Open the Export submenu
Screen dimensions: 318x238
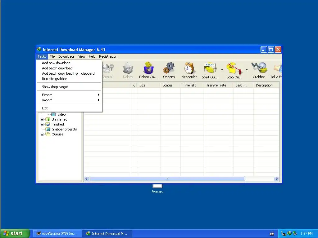[69, 95]
